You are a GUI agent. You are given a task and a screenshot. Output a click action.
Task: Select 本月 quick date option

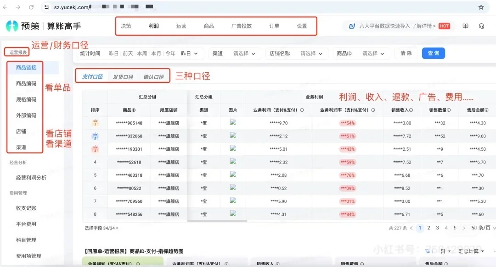coord(156,54)
